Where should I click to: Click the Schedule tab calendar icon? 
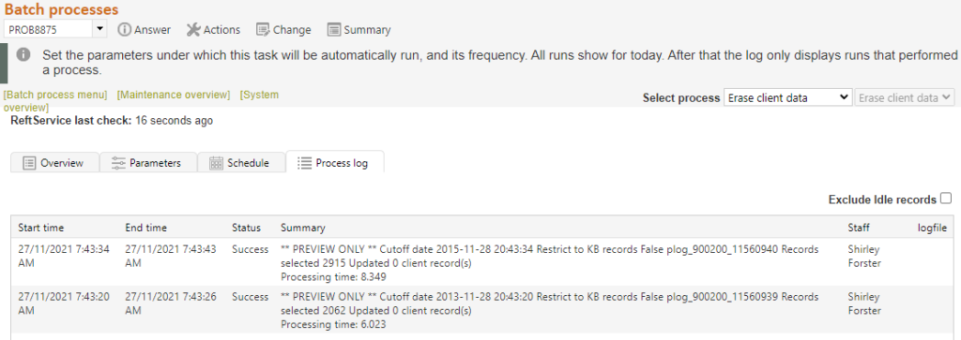click(x=216, y=163)
